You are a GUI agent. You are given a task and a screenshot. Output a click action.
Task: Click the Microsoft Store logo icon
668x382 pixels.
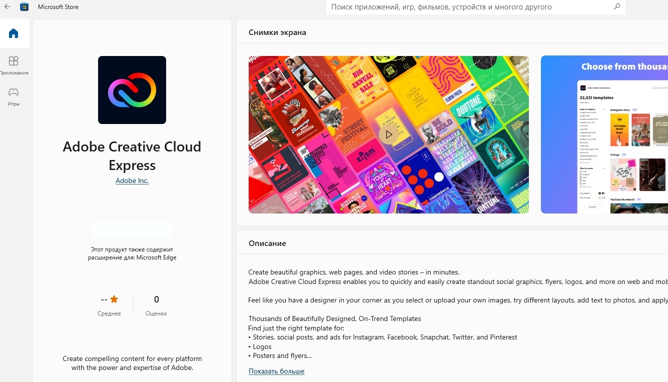pos(24,7)
